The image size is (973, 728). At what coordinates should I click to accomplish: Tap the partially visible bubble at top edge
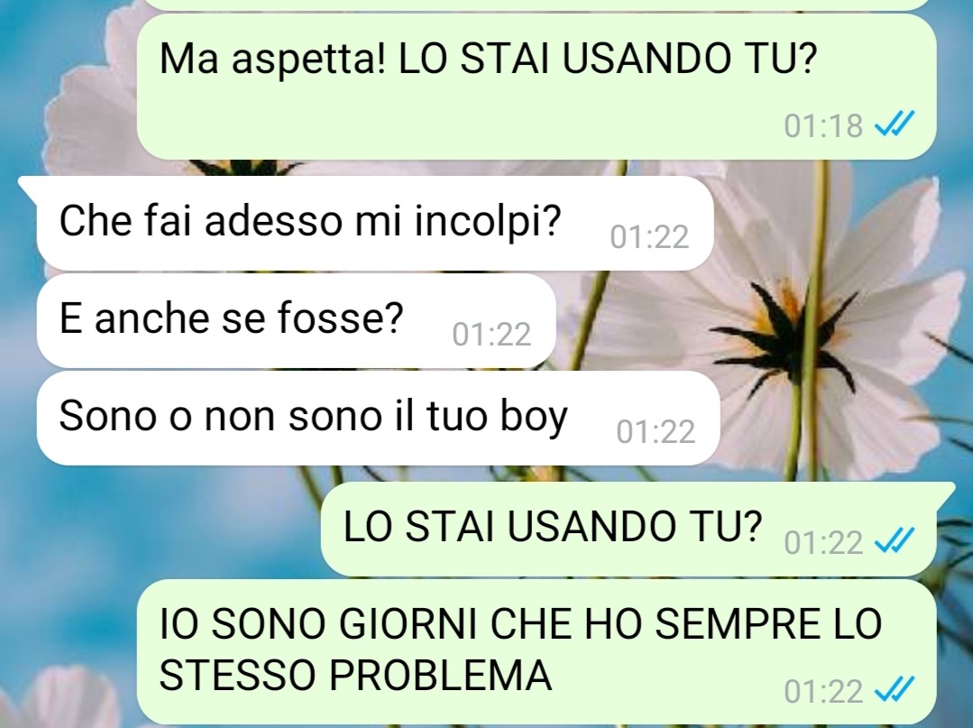pos(537,5)
